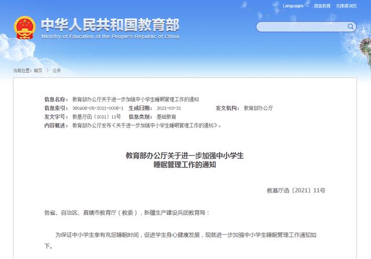Screen dimensions: 371x259
Task: Open the Languages dropdown
Action: click(296, 6)
